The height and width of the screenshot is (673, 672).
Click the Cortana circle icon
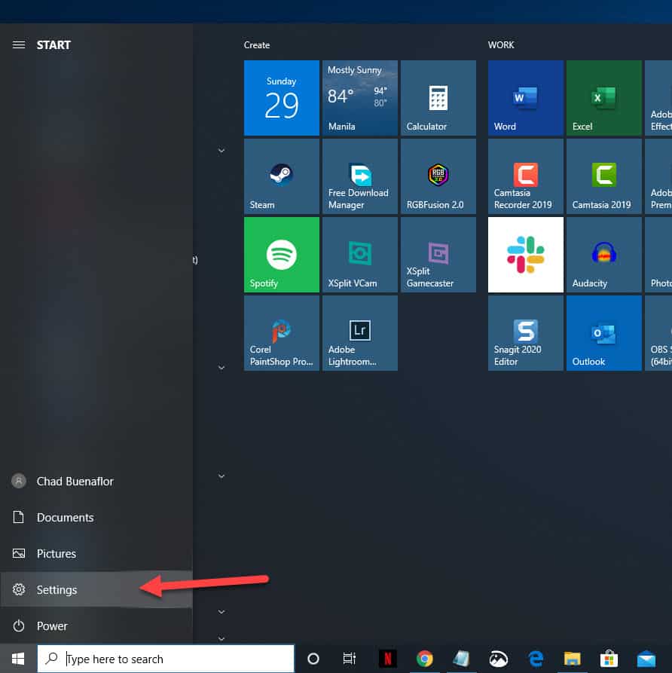(x=313, y=659)
